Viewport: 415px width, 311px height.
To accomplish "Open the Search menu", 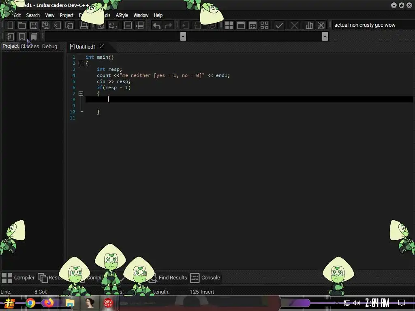I will click(x=33, y=15).
